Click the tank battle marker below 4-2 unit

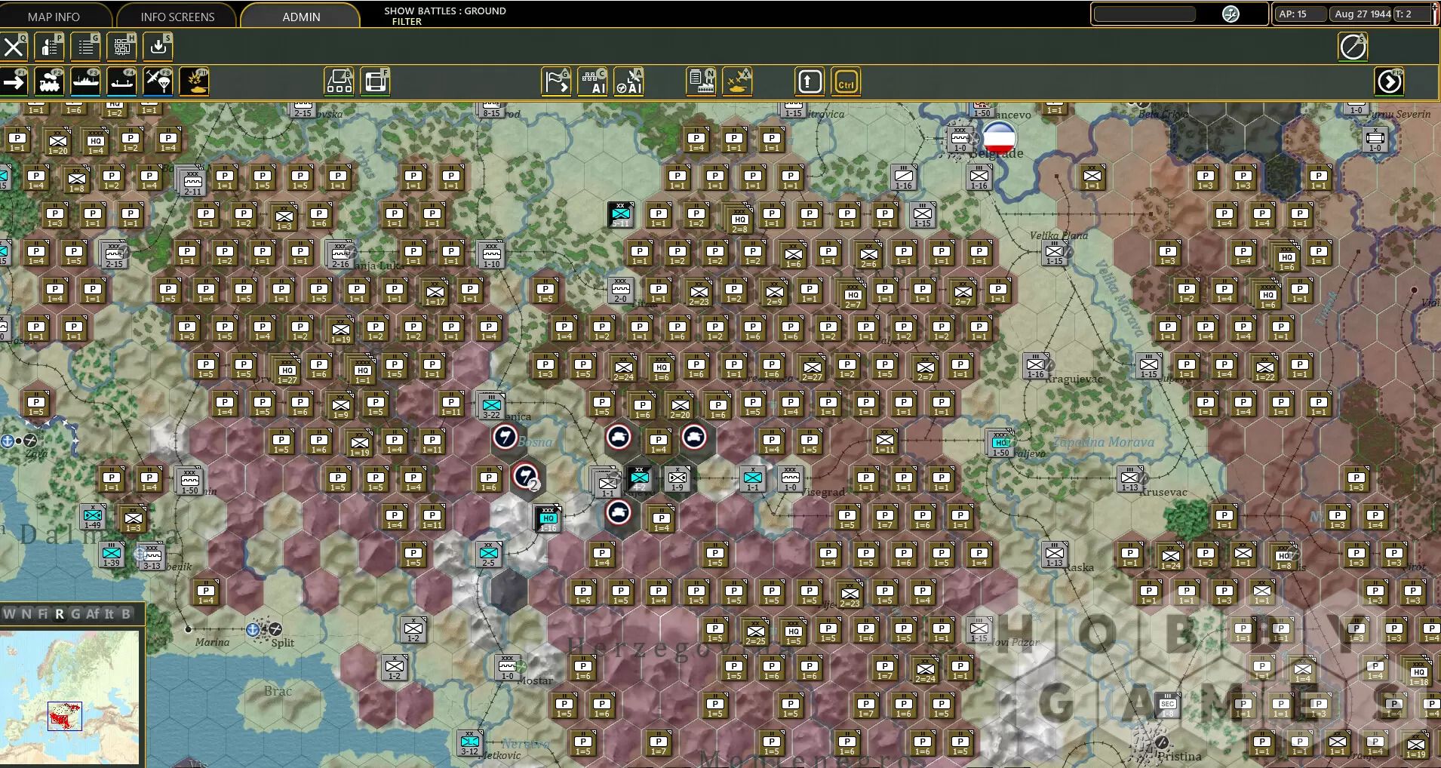click(x=619, y=513)
